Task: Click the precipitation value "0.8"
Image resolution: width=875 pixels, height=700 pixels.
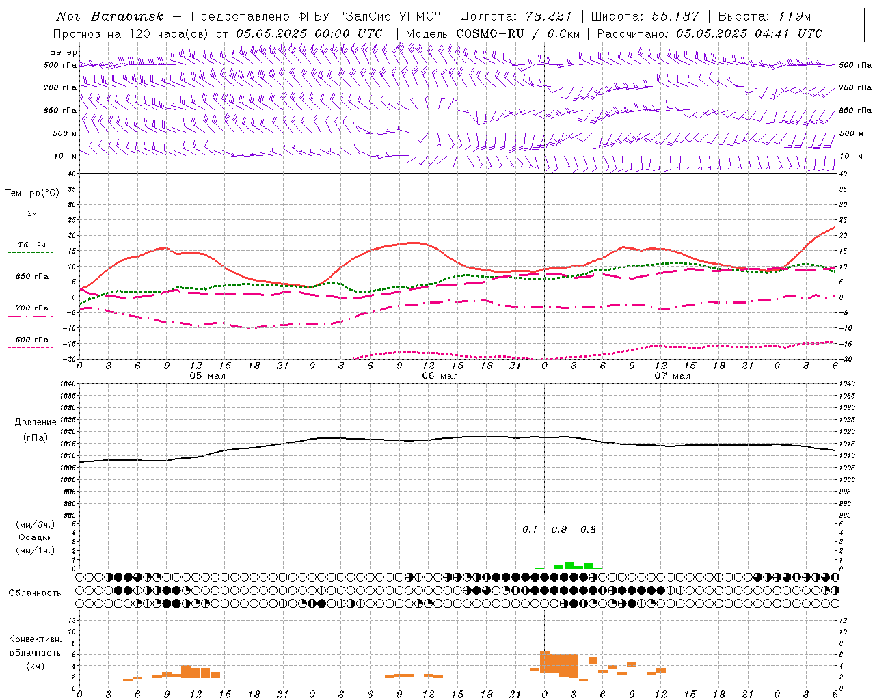Action: coord(588,529)
